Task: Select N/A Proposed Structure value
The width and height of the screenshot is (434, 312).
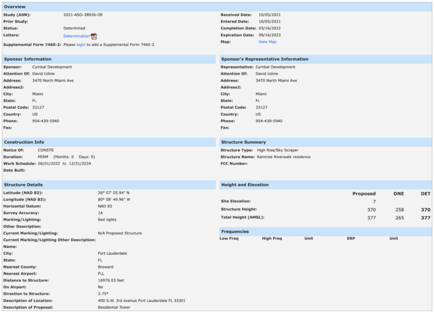Action: [120, 233]
